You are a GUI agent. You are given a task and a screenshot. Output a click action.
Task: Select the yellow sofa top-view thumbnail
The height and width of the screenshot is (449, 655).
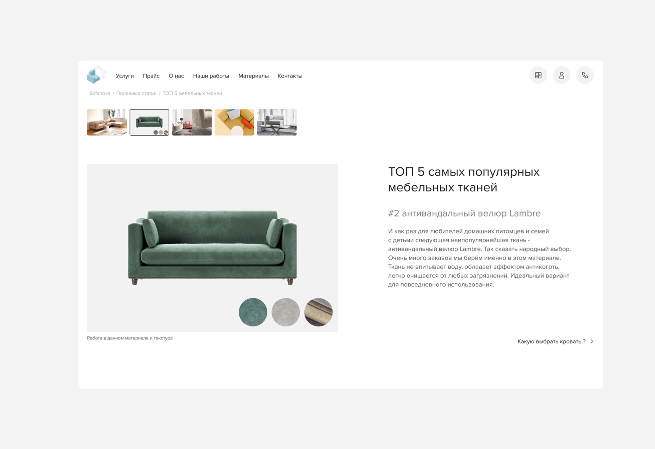click(x=234, y=122)
